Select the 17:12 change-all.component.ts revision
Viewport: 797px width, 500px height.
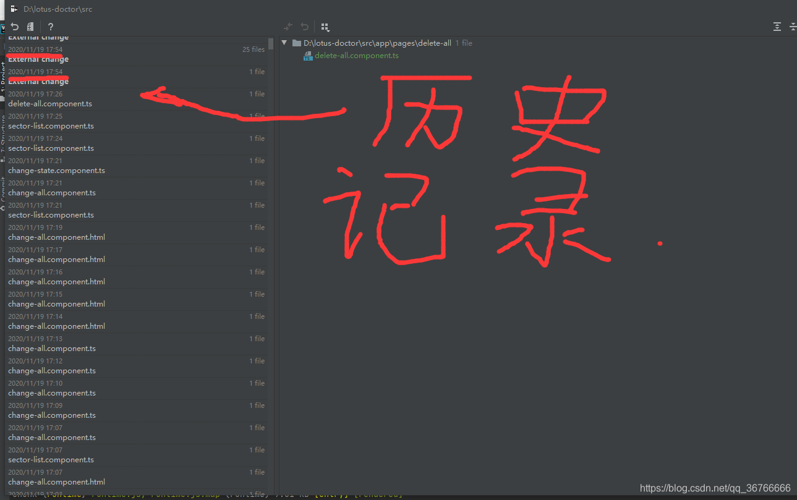136,366
